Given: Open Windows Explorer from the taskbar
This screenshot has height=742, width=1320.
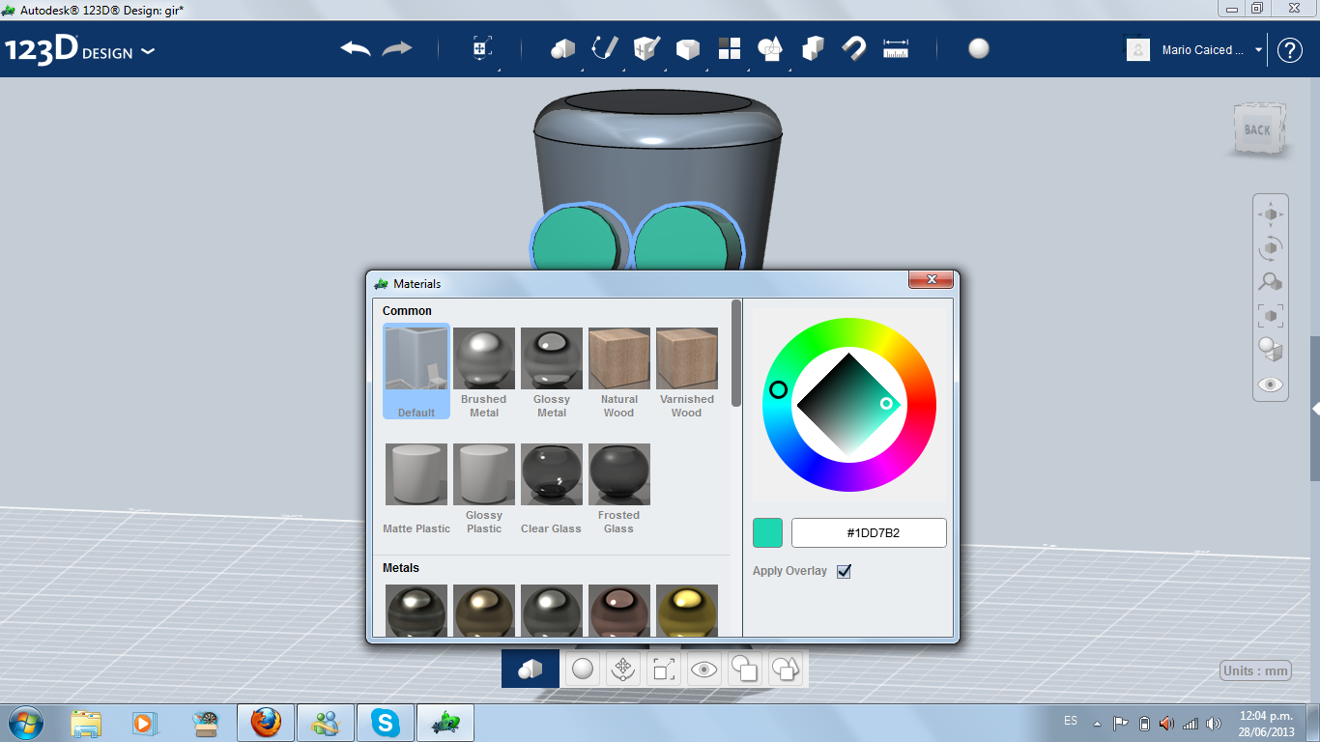Looking at the screenshot, I should tap(86, 723).
